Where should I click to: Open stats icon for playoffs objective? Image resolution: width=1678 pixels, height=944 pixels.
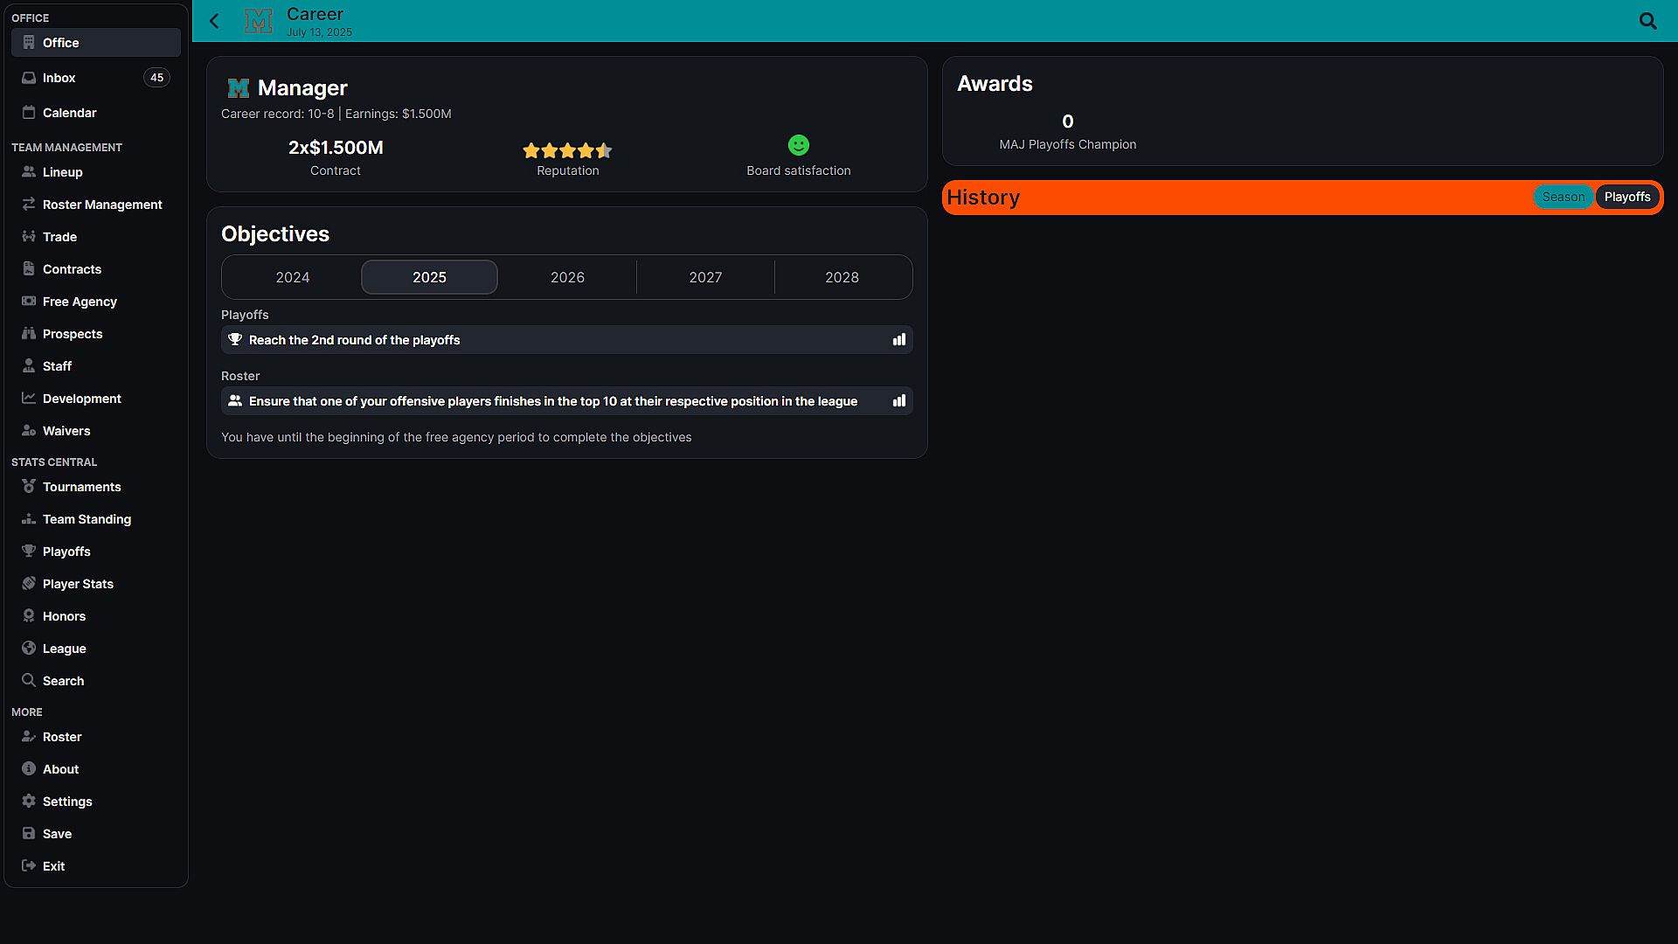pos(898,340)
